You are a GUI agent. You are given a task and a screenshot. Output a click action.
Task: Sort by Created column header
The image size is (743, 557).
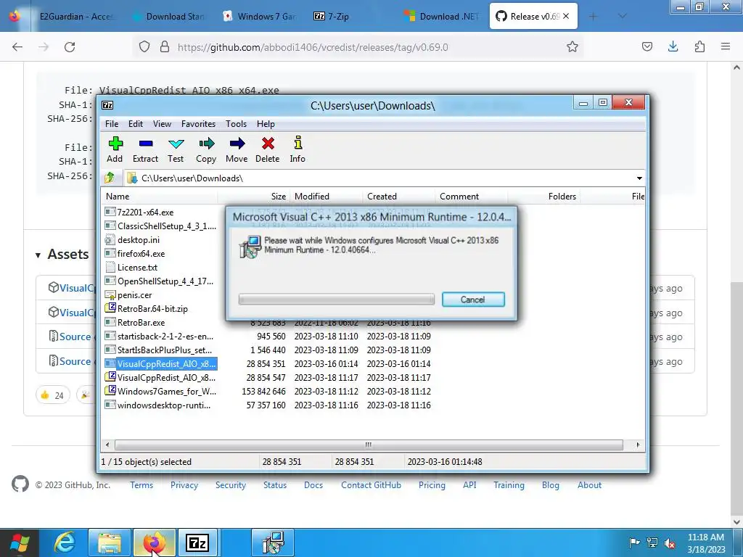[398, 196]
